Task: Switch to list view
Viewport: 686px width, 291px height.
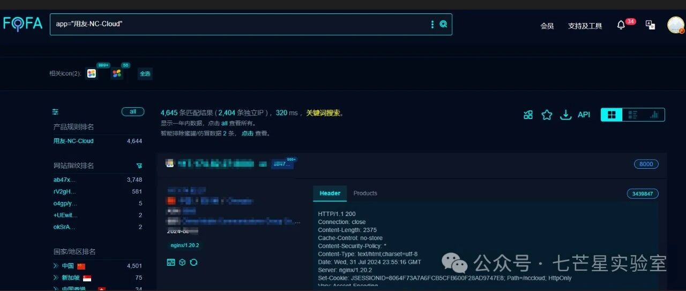Action: point(633,115)
